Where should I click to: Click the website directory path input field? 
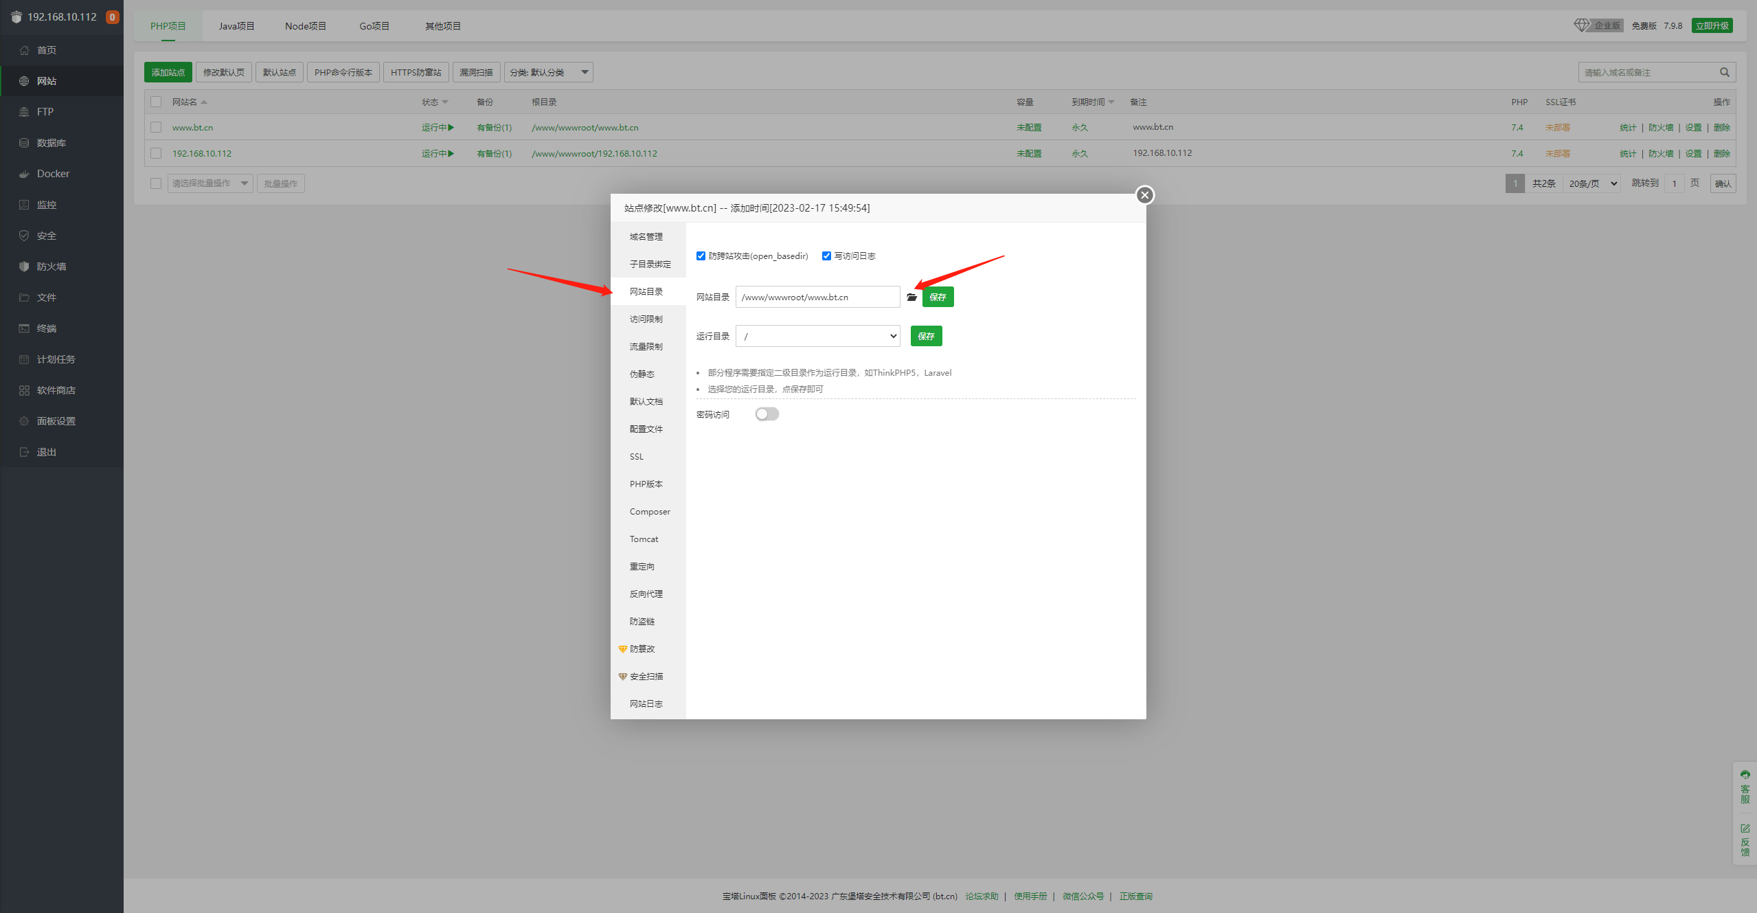pyautogui.click(x=817, y=297)
